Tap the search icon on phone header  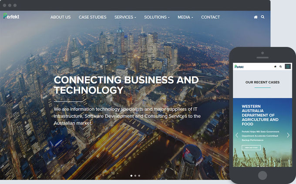click(x=280, y=66)
